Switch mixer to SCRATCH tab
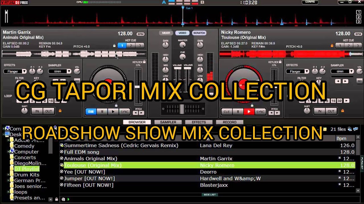364x204 pixels. pyautogui.click(x=199, y=33)
